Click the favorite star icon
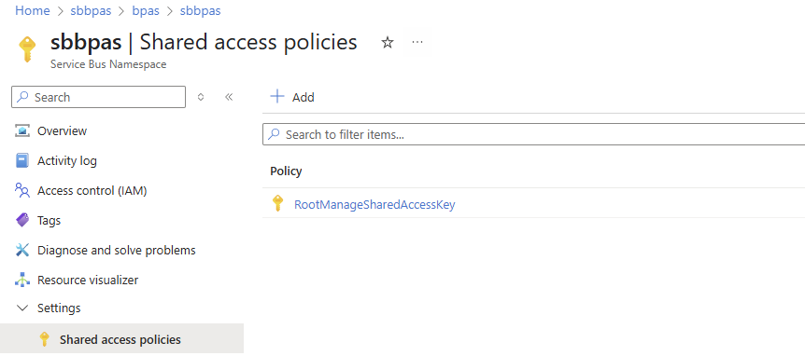 [388, 43]
